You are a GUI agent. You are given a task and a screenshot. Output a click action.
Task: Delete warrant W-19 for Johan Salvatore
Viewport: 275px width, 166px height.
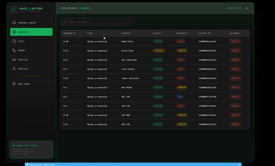(235, 78)
